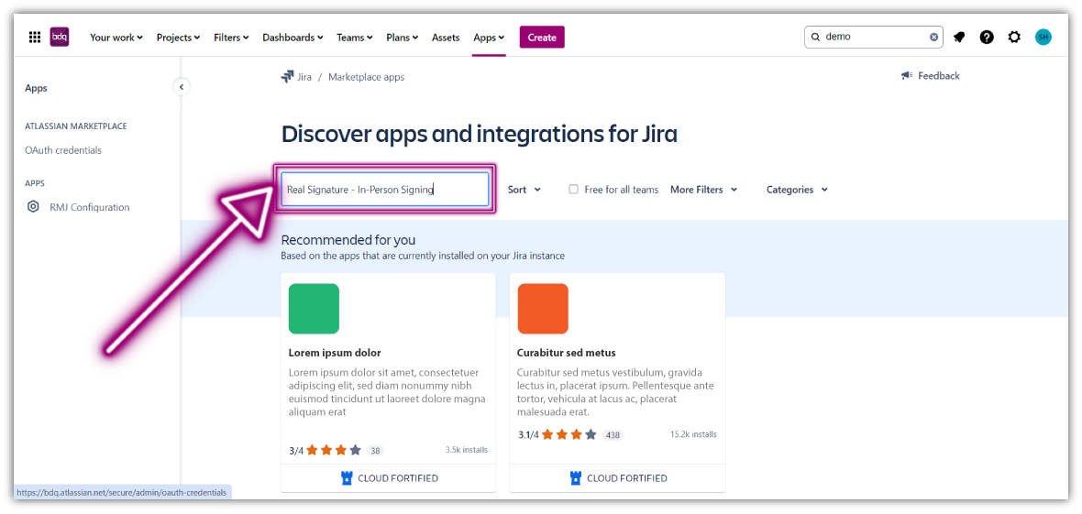1082x514 pixels.
Task: Click the Jira breadcrumb link
Action: click(x=304, y=77)
